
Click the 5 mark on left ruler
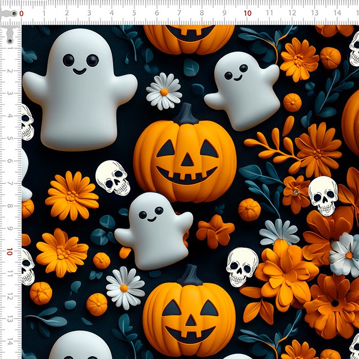[10, 139]
